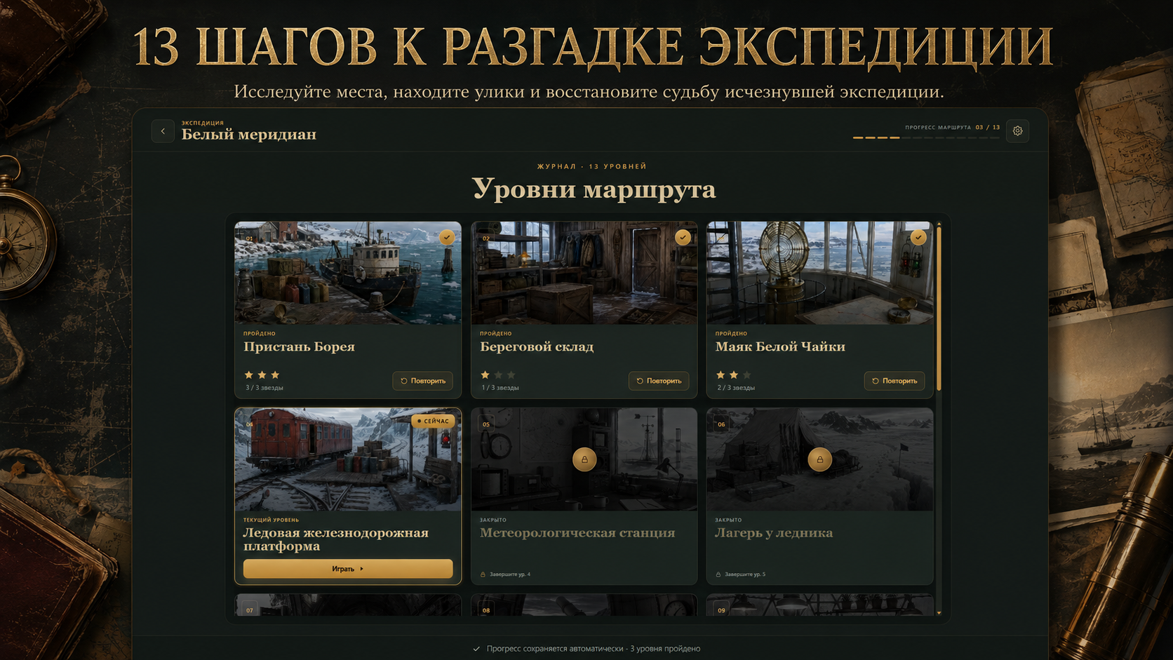Screen dimensions: 1173x660
Task: Click the title Пристань Борея
Action: point(299,346)
